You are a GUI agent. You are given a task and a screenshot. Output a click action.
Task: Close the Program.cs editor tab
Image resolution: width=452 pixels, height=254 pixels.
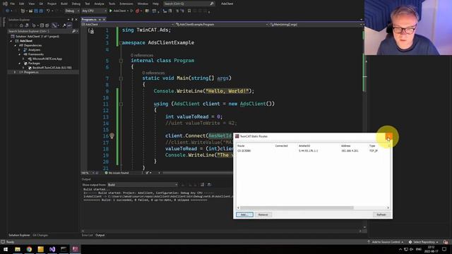(104, 20)
